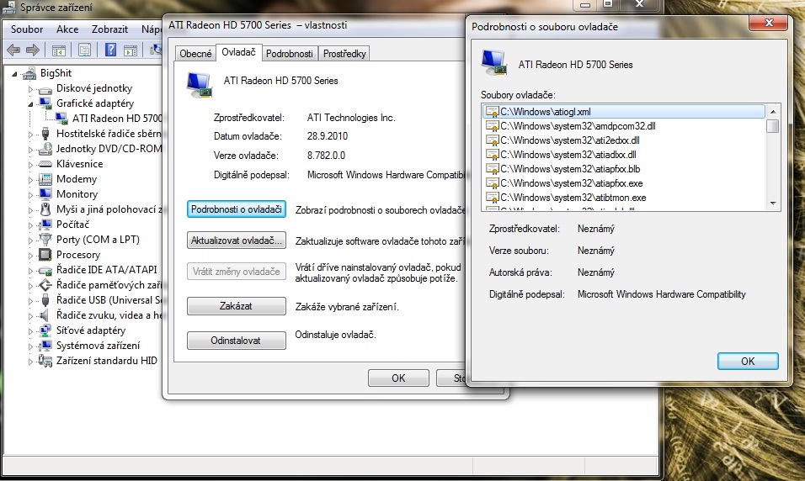Click the Properties sheet toolbar icon

(x=84, y=50)
